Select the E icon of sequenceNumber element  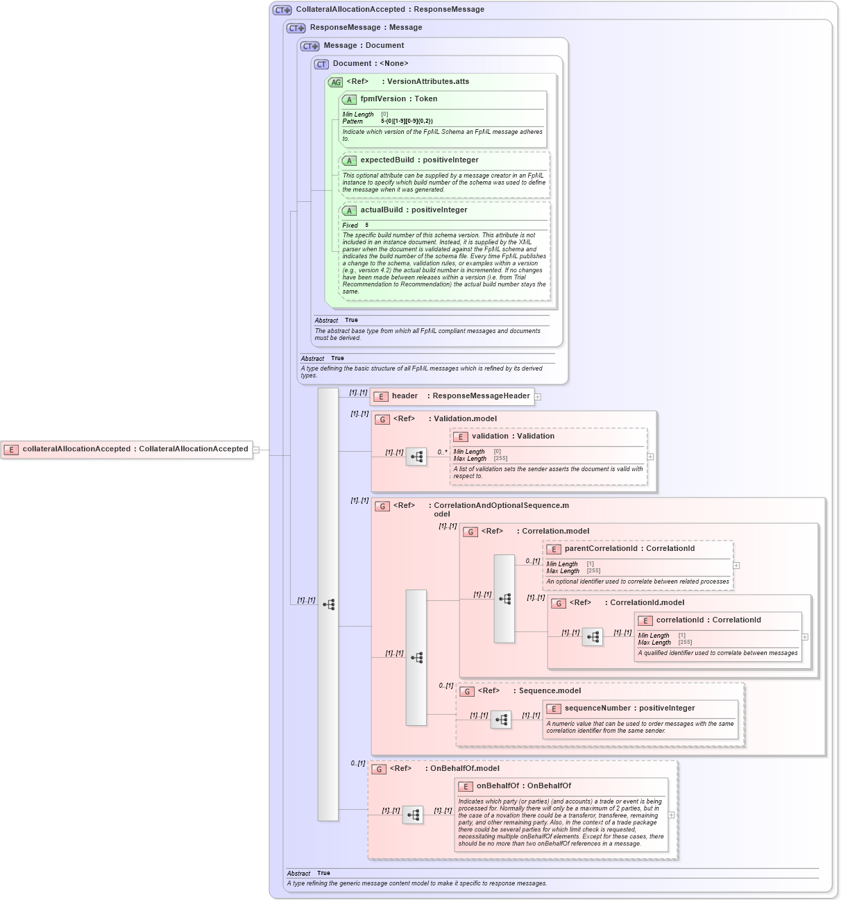[553, 708]
